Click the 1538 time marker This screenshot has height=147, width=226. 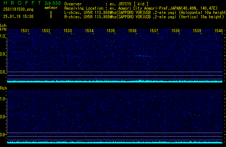[x=175, y=31]
